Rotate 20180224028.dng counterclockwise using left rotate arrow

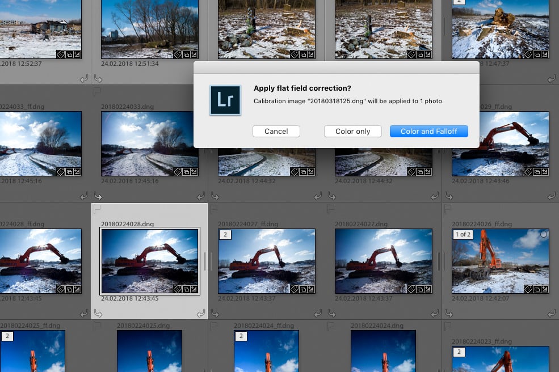(x=98, y=313)
